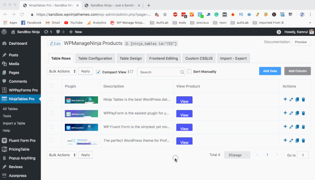Check the WPPayForm row checkbox
315x180 pixels.
pos(51,113)
